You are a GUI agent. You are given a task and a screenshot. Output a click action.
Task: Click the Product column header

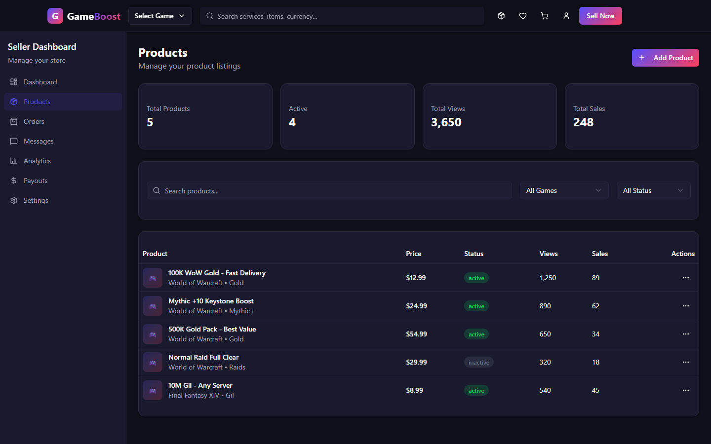click(x=155, y=254)
